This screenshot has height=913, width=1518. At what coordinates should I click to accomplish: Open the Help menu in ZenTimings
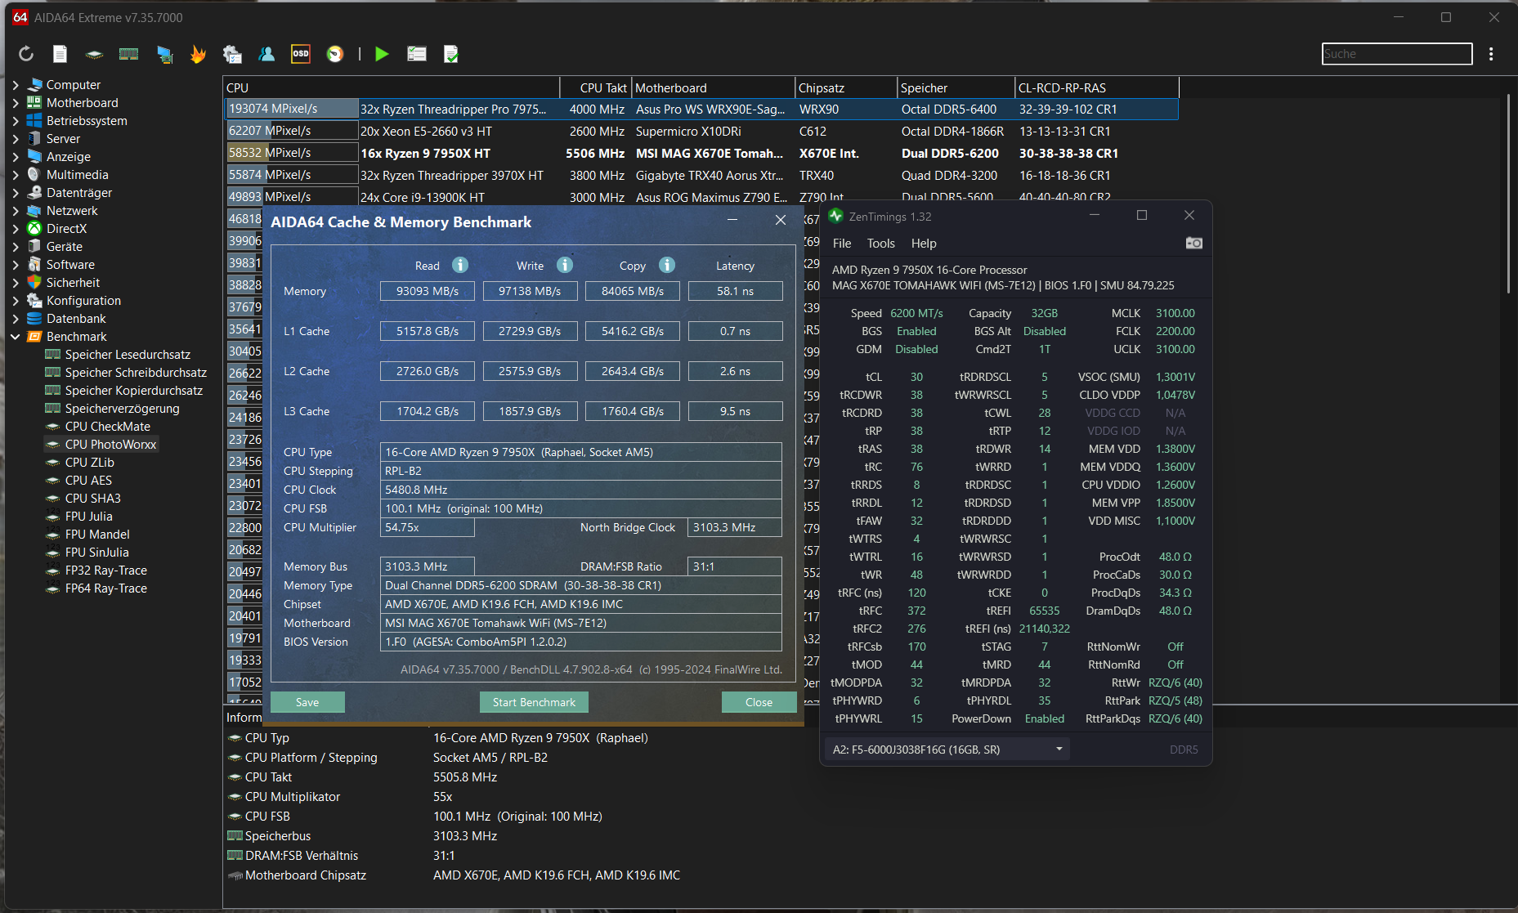[924, 244]
